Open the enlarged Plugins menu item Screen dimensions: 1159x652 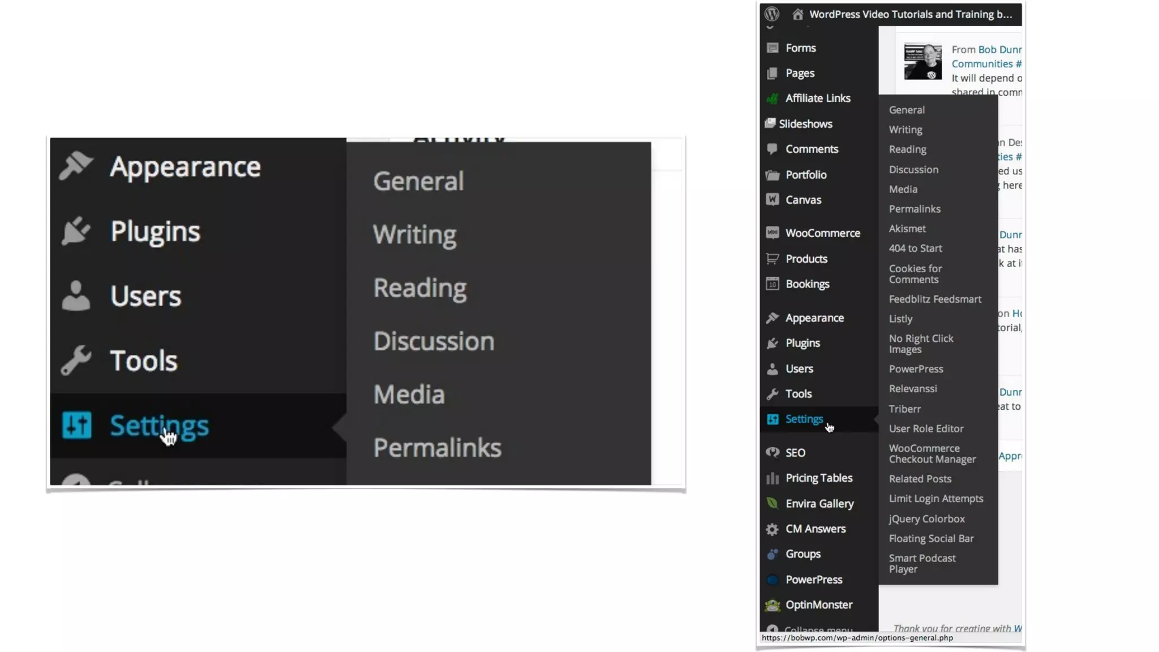click(x=155, y=231)
